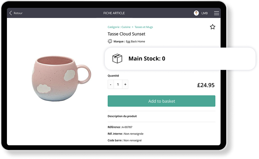Click the user avatar icon
This screenshot has width=259, height=159.
coord(196,13)
